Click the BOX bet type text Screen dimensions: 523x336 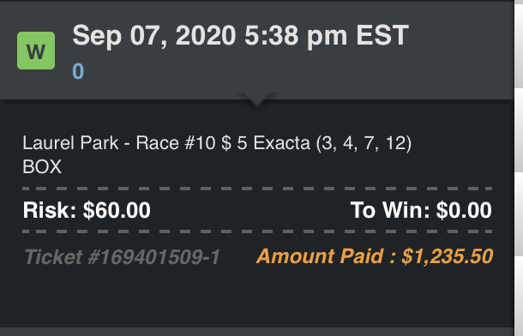coord(42,166)
